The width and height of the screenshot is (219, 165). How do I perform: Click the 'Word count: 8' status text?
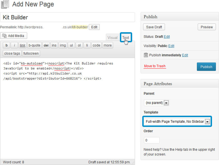pyautogui.click(x=13, y=162)
